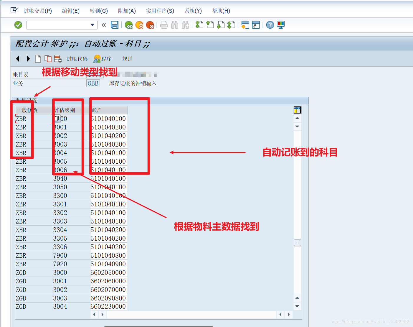Click valuation class cell 3040
This screenshot has width=413, height=327.
(x=71, y=179)
